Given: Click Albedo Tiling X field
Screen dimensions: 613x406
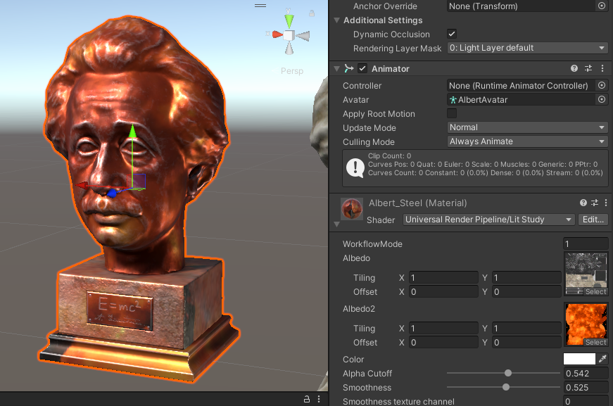Looking at the screenshot, I should (443, 277).
